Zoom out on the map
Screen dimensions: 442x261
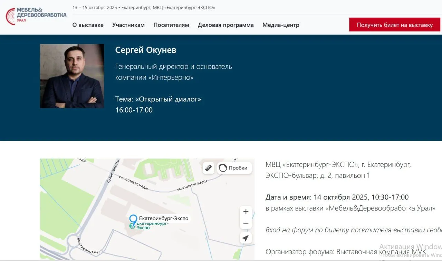pyautogui.click(x=246, y=223)
